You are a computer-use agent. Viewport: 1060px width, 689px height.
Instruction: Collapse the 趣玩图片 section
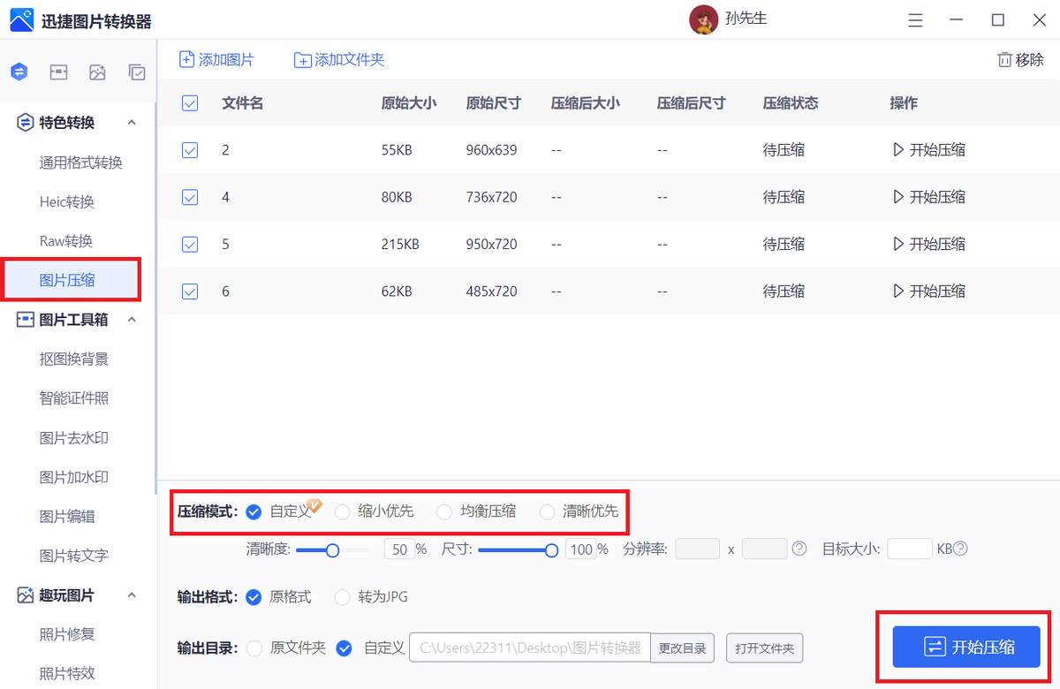(132, 594)
